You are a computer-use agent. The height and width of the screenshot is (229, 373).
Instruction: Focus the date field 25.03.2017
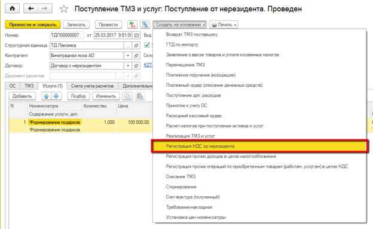[113, 35]
